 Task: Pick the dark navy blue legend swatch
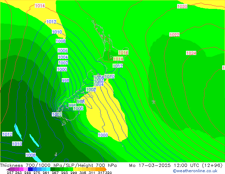coord(30,169)
